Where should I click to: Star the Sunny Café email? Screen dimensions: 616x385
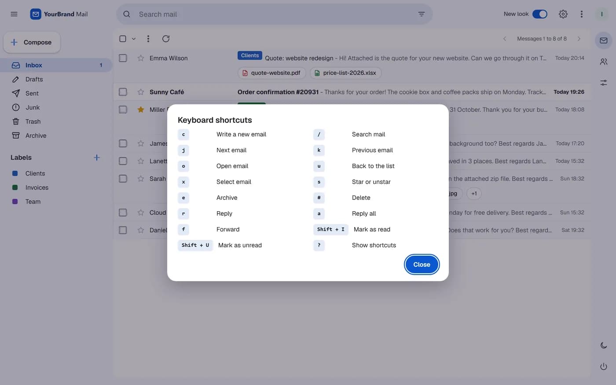click(141, 92)
